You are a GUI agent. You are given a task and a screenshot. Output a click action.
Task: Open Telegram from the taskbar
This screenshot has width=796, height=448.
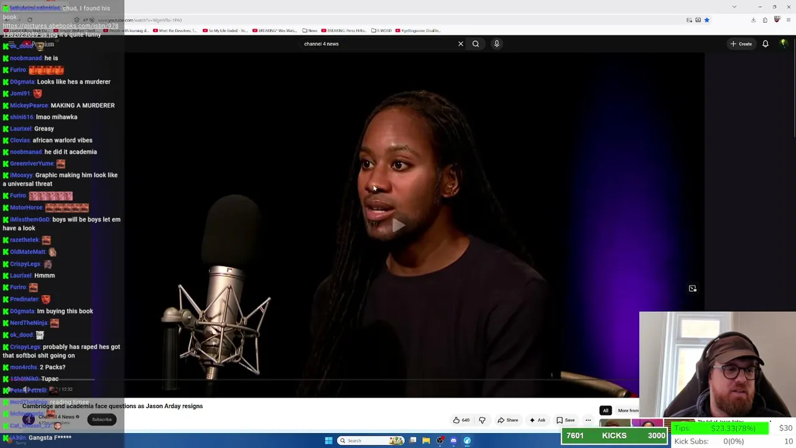click(x=467, y=441)
